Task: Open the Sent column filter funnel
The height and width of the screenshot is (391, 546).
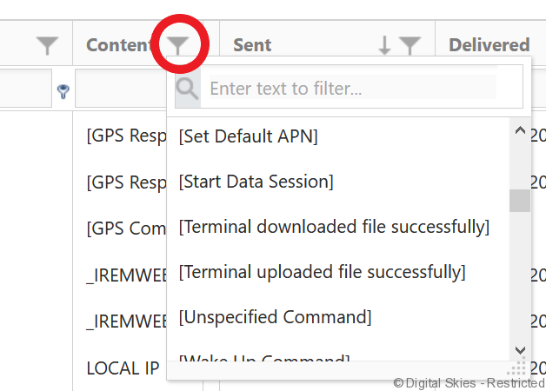Action: click(409, 46)
